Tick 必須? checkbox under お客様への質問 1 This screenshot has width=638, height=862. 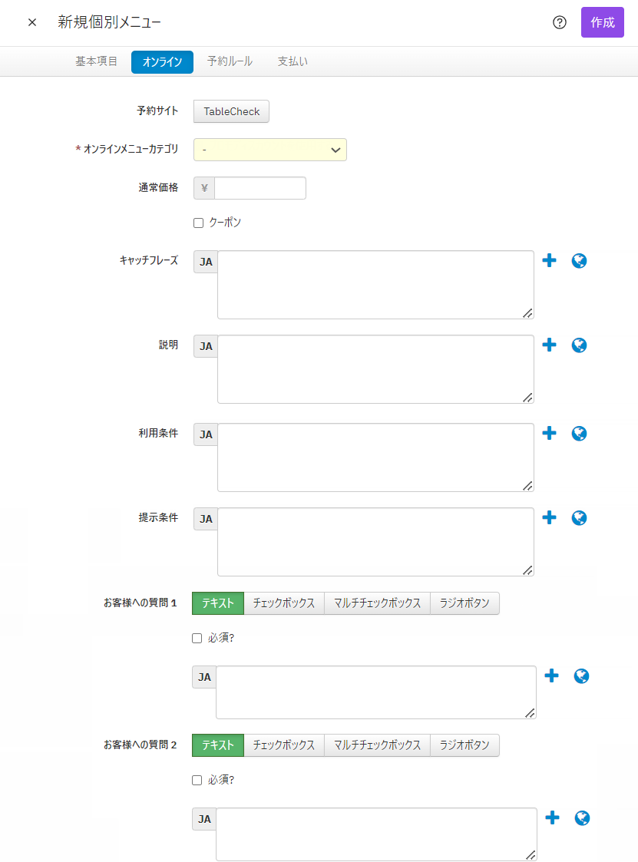[197, 638]
